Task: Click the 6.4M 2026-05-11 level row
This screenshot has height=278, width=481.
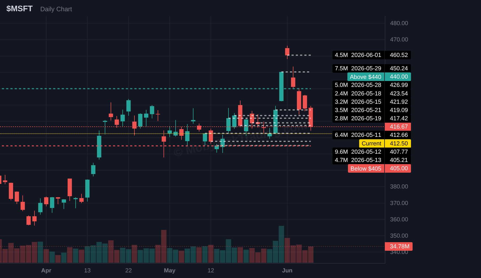Action: pyautogui.click(x=358, y=135)
